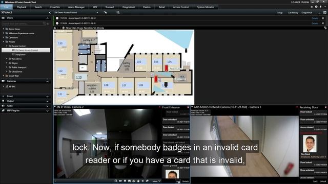
Task: Click the red door icon near room 1.04
Action: [167, 68]
